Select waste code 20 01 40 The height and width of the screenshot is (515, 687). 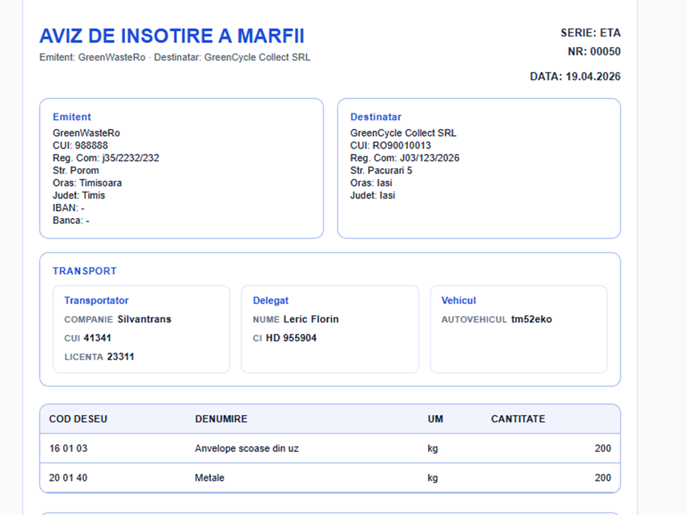tap(68, 478)
